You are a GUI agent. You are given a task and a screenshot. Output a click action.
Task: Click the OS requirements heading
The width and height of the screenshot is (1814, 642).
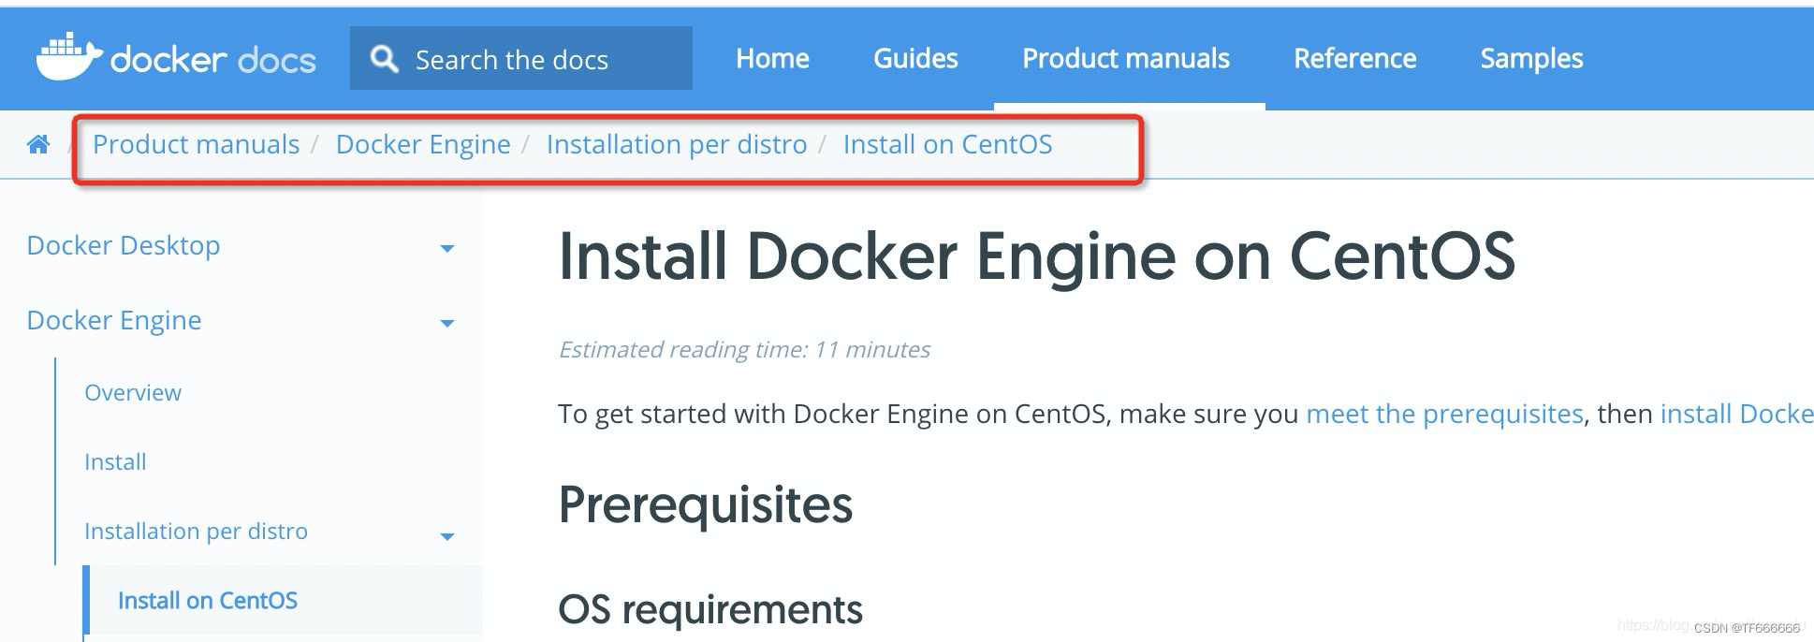(710, 609)
